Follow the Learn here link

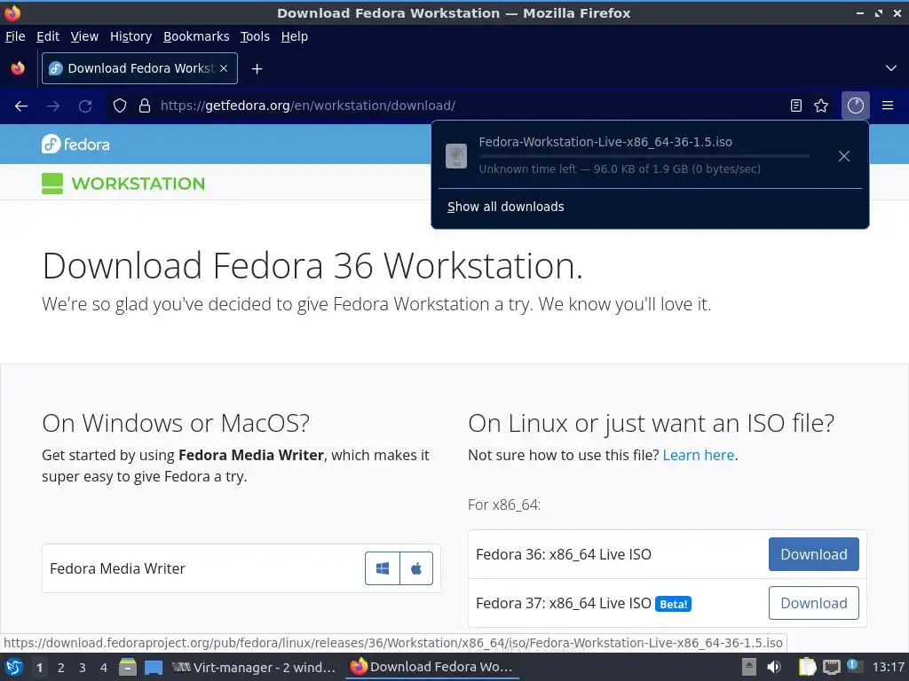point(698,455)
